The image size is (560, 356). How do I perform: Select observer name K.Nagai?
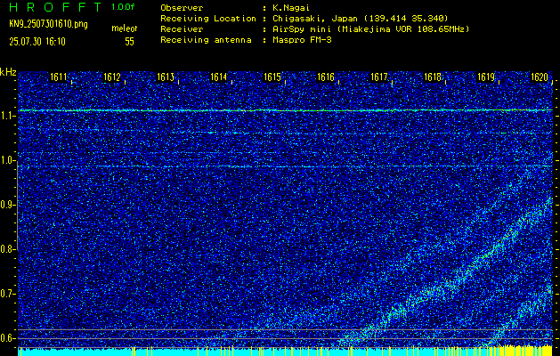(289, 7)
